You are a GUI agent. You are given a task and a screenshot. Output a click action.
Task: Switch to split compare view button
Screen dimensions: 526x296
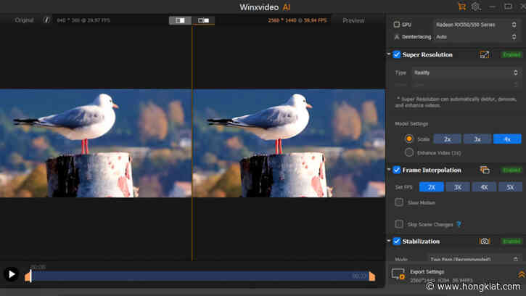coord(180,20)
